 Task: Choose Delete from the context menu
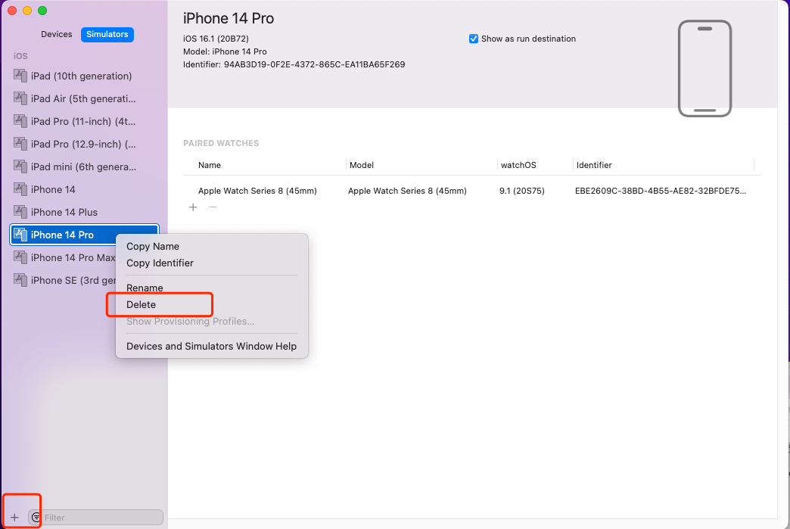pyautogui.click(x=142, y=304)
